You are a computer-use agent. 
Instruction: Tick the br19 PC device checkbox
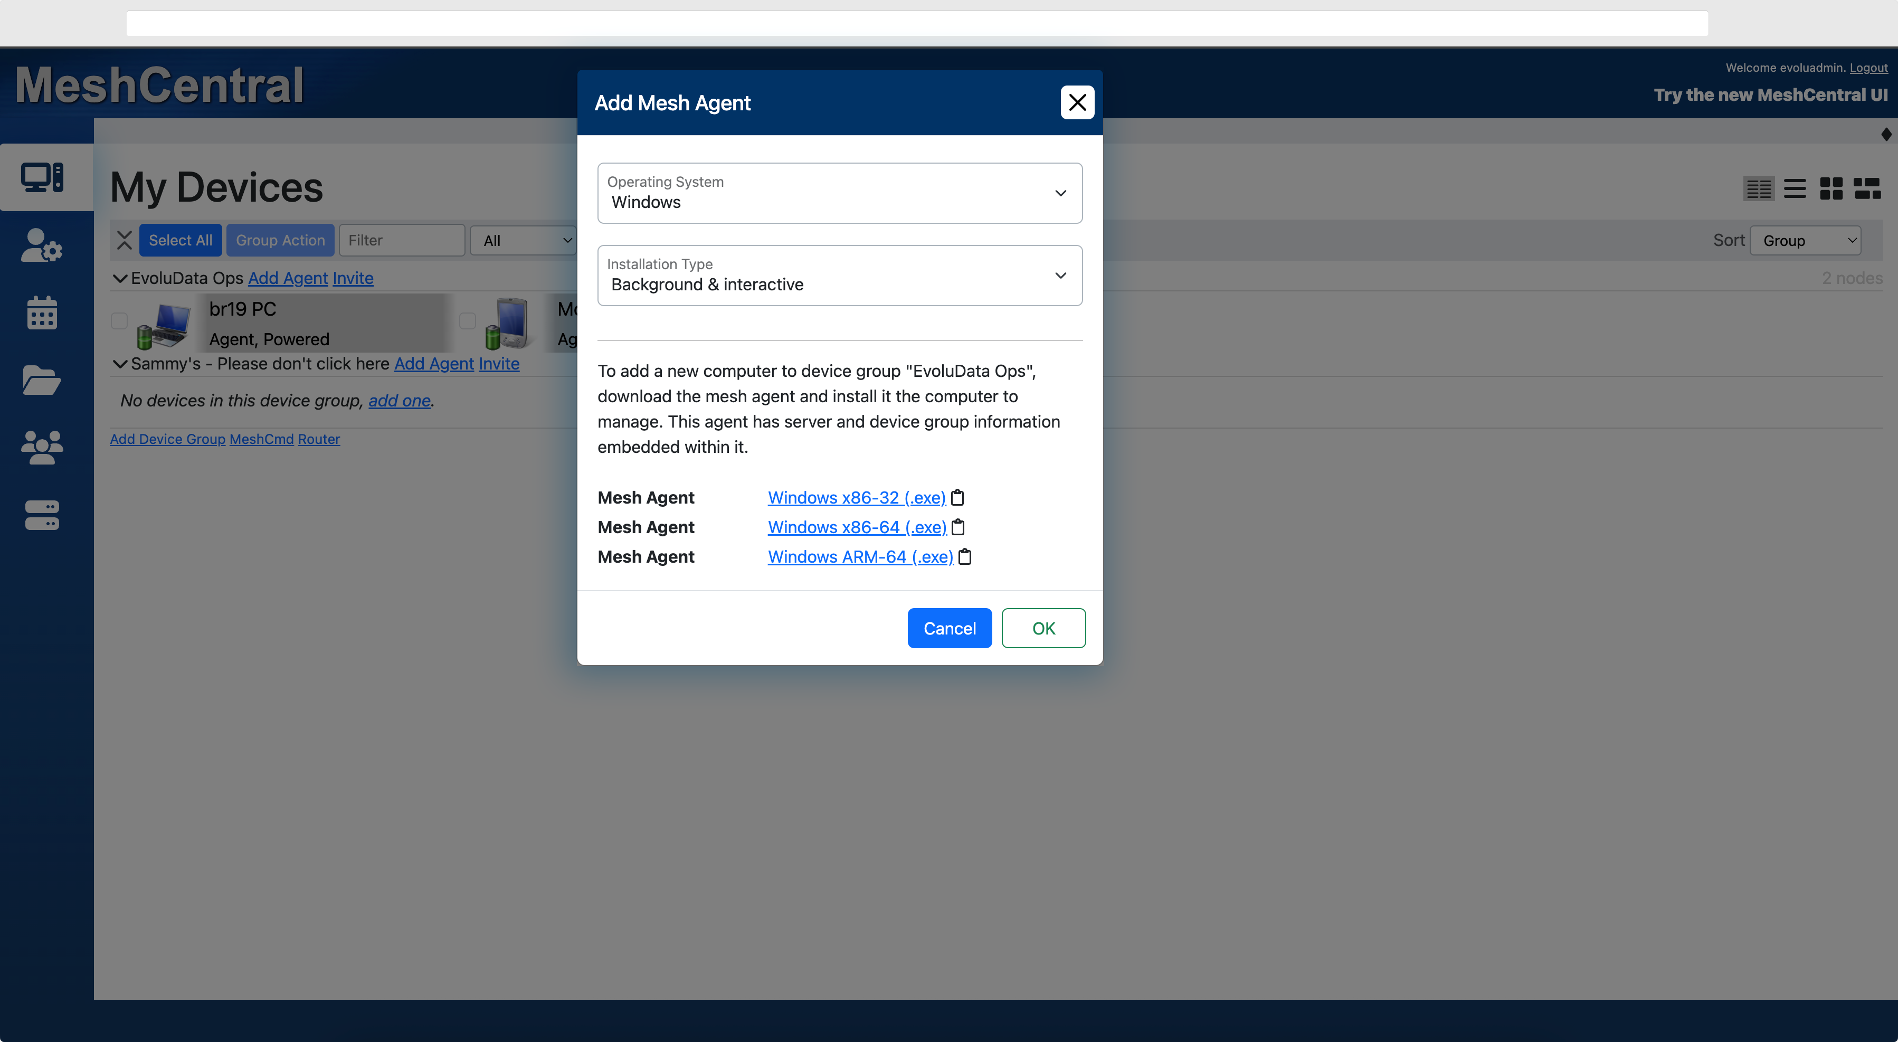coord(119,320)
